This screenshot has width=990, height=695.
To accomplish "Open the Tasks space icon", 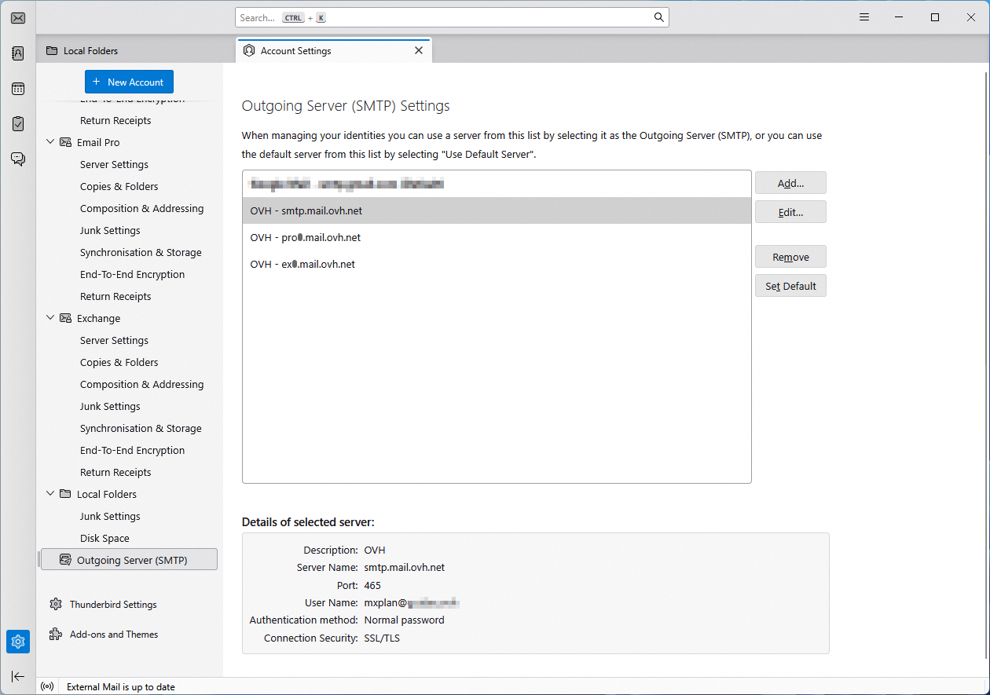I will pyautogui.click(x=17, y=124).
